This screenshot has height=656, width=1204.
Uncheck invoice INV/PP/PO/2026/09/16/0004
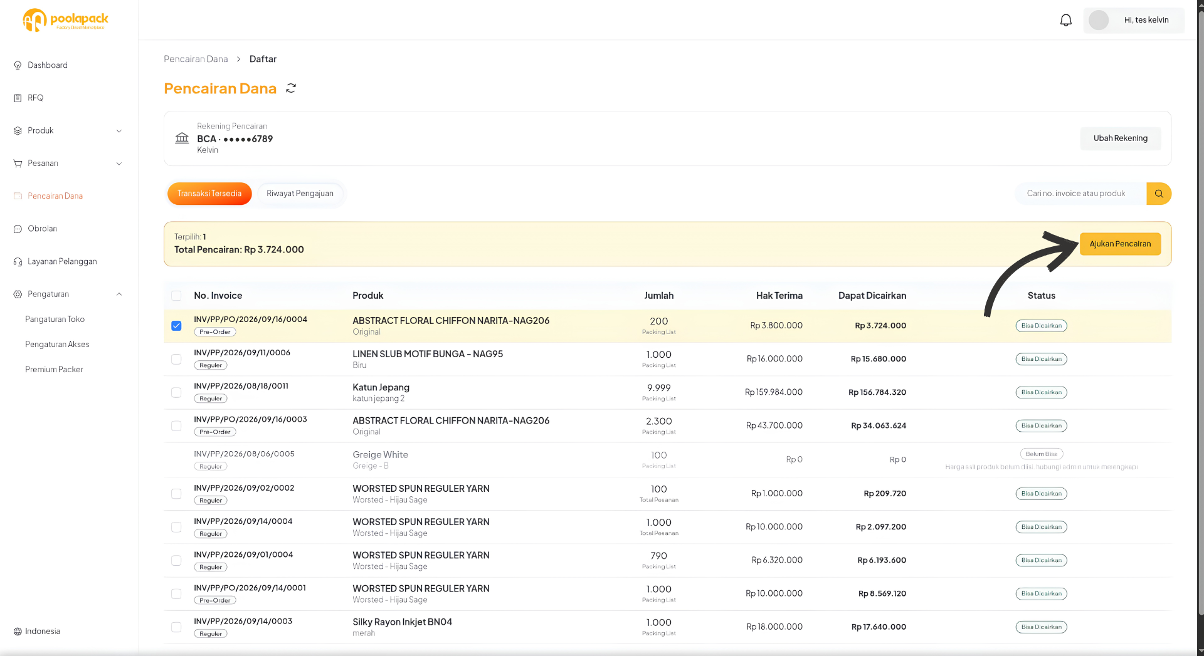176,326
